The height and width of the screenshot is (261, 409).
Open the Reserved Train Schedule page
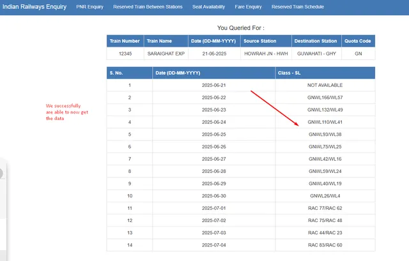297,7
